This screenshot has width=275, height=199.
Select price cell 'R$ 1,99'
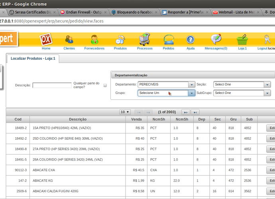(136, 181)
